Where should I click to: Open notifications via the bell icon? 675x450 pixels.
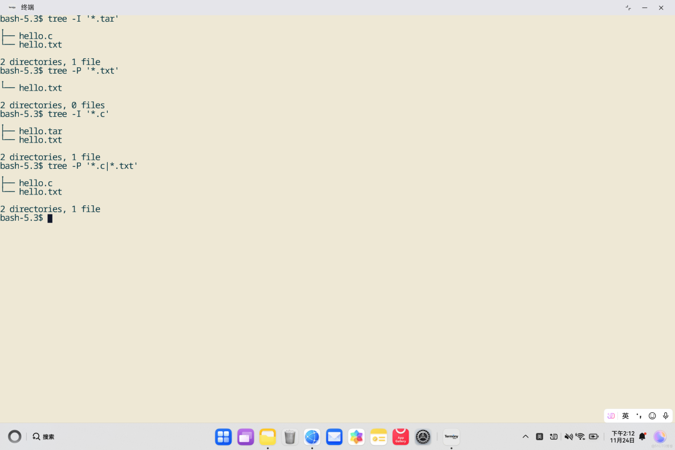pyautogui.click(x=643, y=437)
